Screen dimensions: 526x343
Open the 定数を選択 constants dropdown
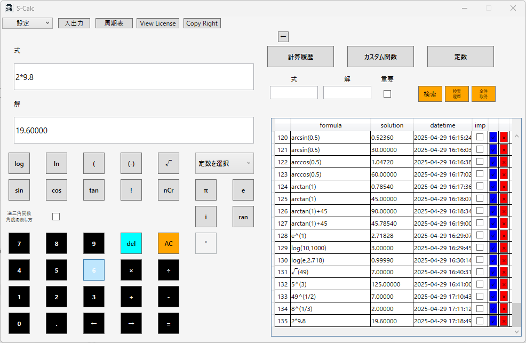coord(225,163)
